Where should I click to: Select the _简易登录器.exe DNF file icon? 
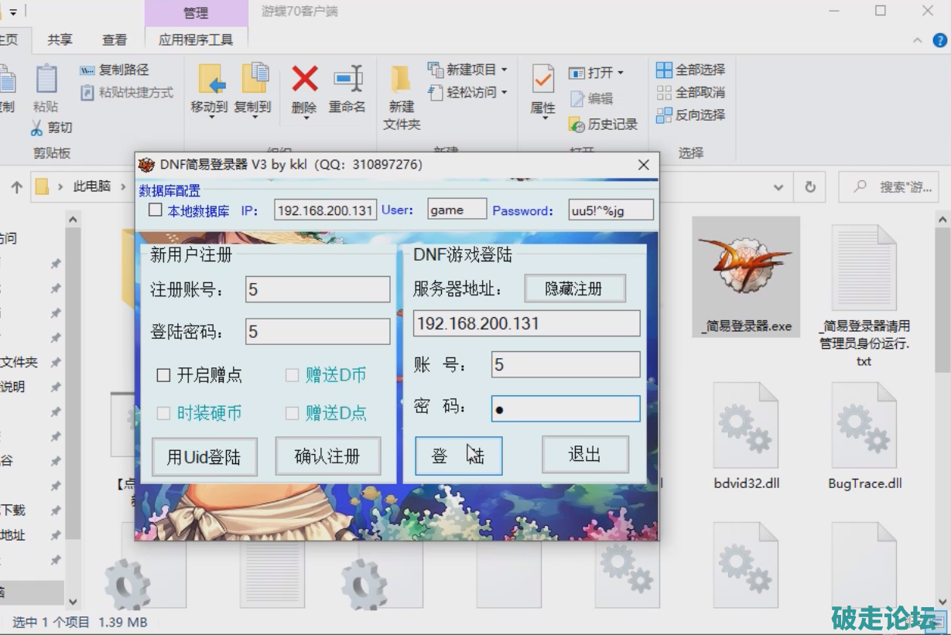[745, 267]
